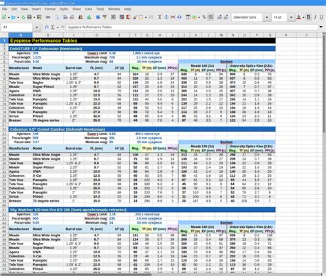The width and height of the screenshot is (326, 276).
Task: Open the Data menu
Action: [89, 9]
